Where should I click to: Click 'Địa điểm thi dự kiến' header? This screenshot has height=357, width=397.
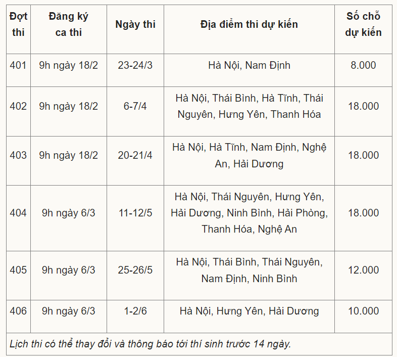(249, 24)
